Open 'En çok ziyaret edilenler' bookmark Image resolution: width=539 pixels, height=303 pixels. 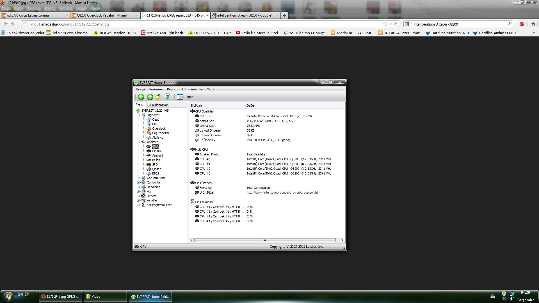click(22, 33)
